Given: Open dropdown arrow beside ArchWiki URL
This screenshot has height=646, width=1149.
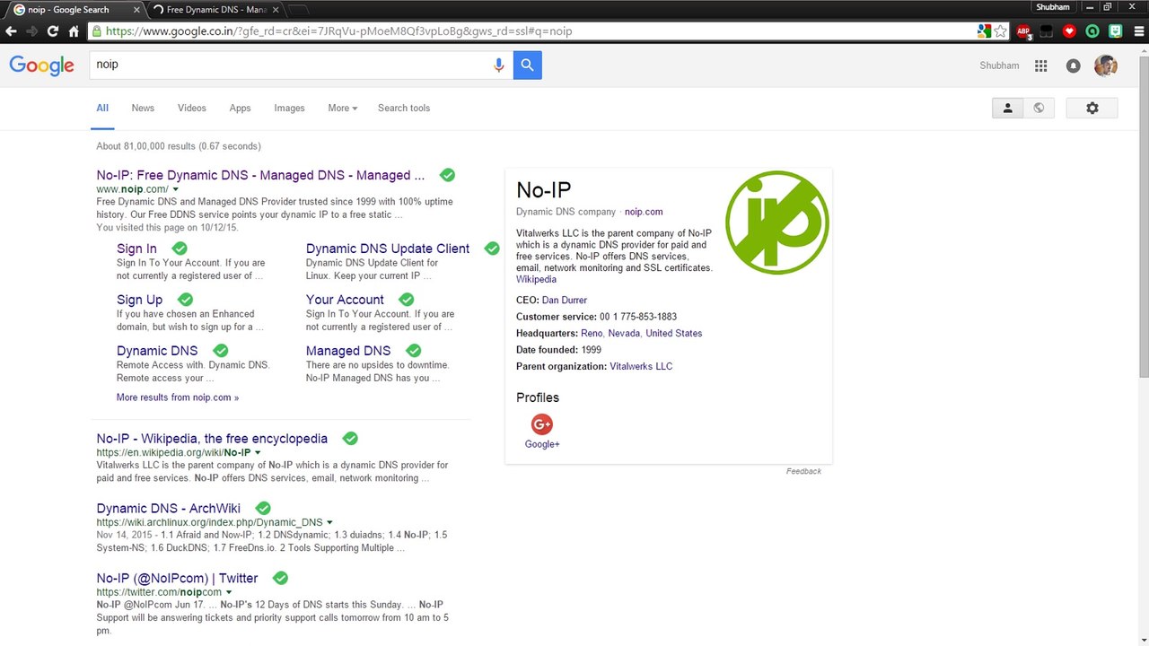Looking at the screenshot, I should point(329,522).
